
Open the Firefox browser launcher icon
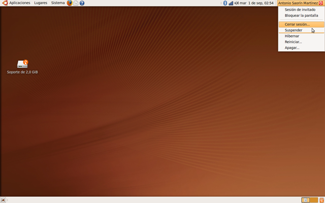click(x=70, y=3)
